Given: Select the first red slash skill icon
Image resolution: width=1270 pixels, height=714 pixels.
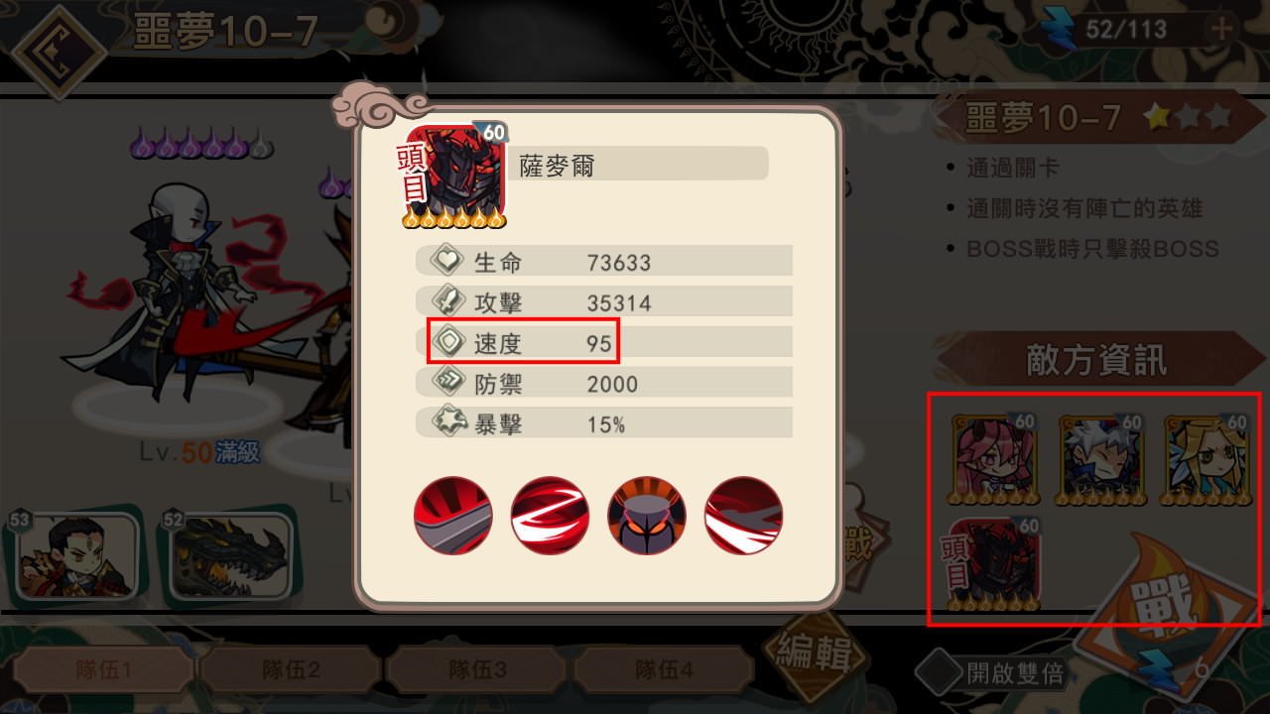Looking at the screenshot, I should pos(453,516).
